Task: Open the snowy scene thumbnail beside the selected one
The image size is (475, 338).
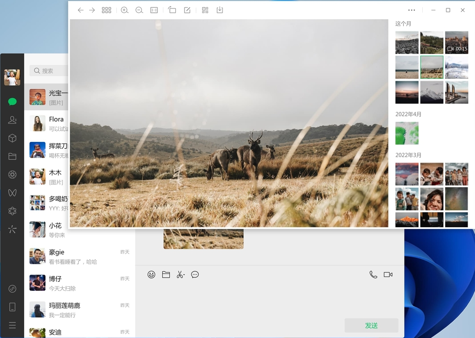Action: [456, 68]
